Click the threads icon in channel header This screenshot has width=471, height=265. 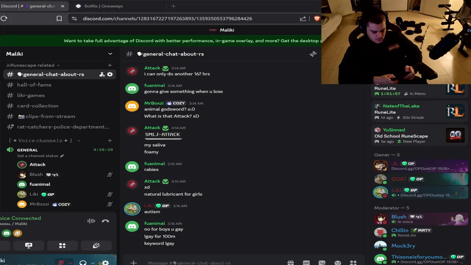click(x=313, y=54)
